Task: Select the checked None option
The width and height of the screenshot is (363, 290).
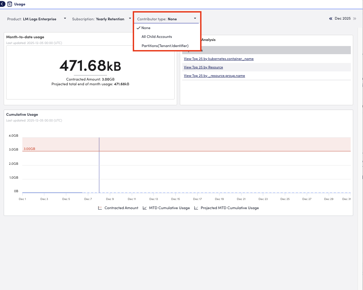Action: [146, 28]
